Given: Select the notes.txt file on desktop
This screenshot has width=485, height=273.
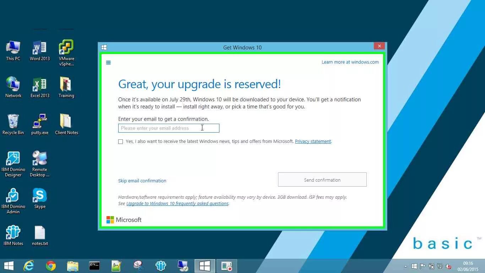Looking at the screenshot, I should [x=40, y=235].
